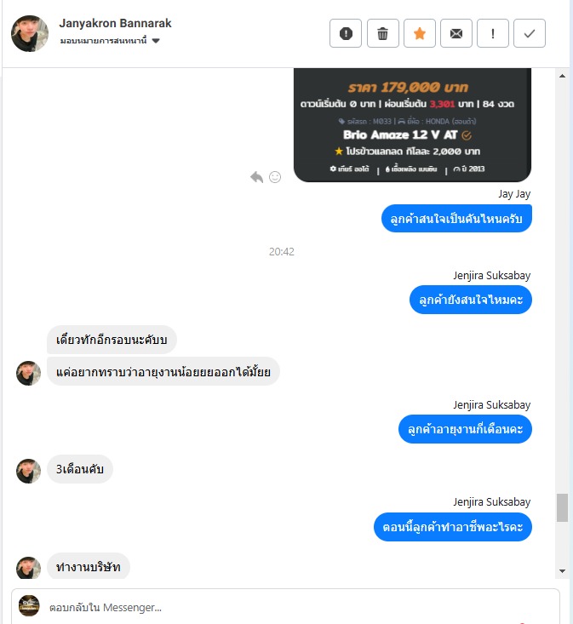Mark conversation done with checkmark icon
Viewport: 573px width, 624px height.
coord(530,33)
